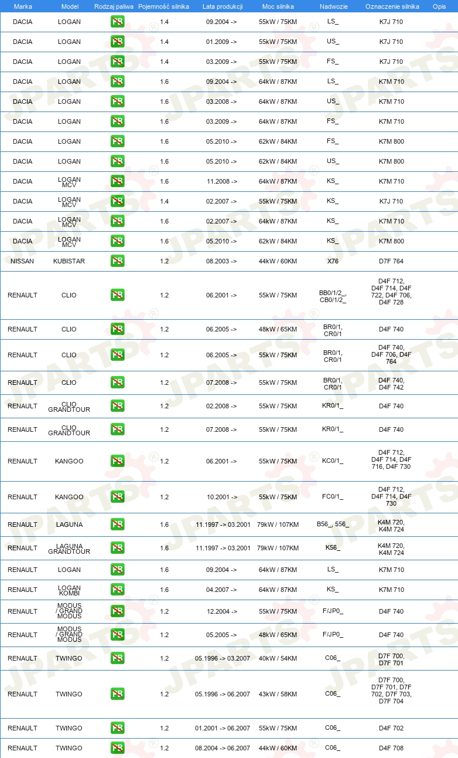Image resolution: width=458 pixels, height=758 pixels.
Task: Select the NISSAN brand cell
Action: pos(22,261)
